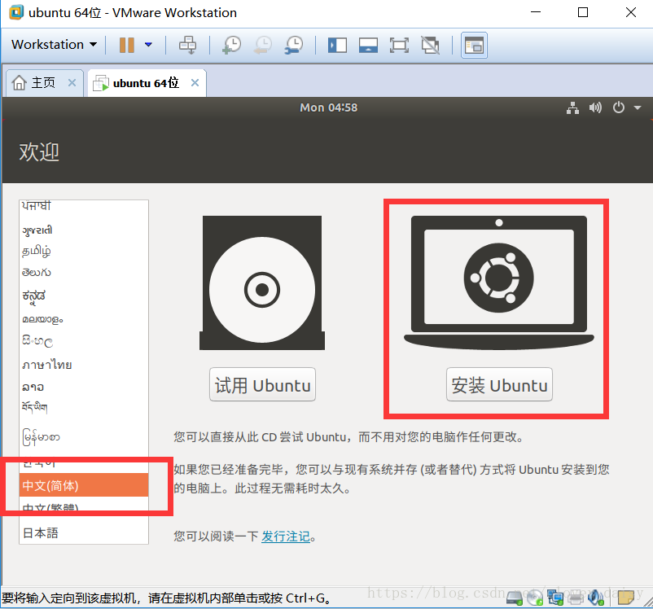Image resolution: width=653 pixels, height=609 pixels.
Task: Revert to the previous snapshot icon
Action: pos(263,45)
